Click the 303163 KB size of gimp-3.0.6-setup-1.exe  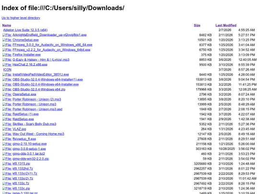point(203,149)
